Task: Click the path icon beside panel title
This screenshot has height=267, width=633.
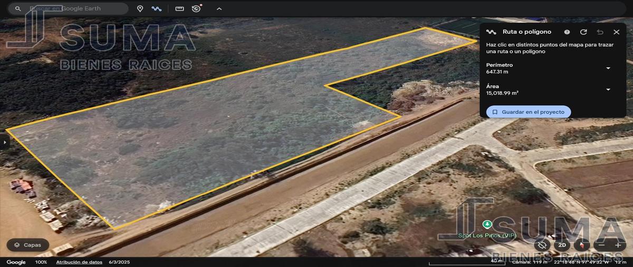Action: (x=491, y=32)
